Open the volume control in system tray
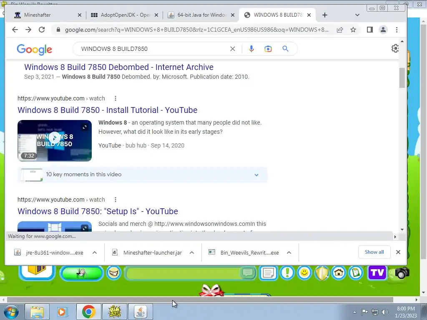The width and height of the screenshot is (427, 320). pos(385,312)
